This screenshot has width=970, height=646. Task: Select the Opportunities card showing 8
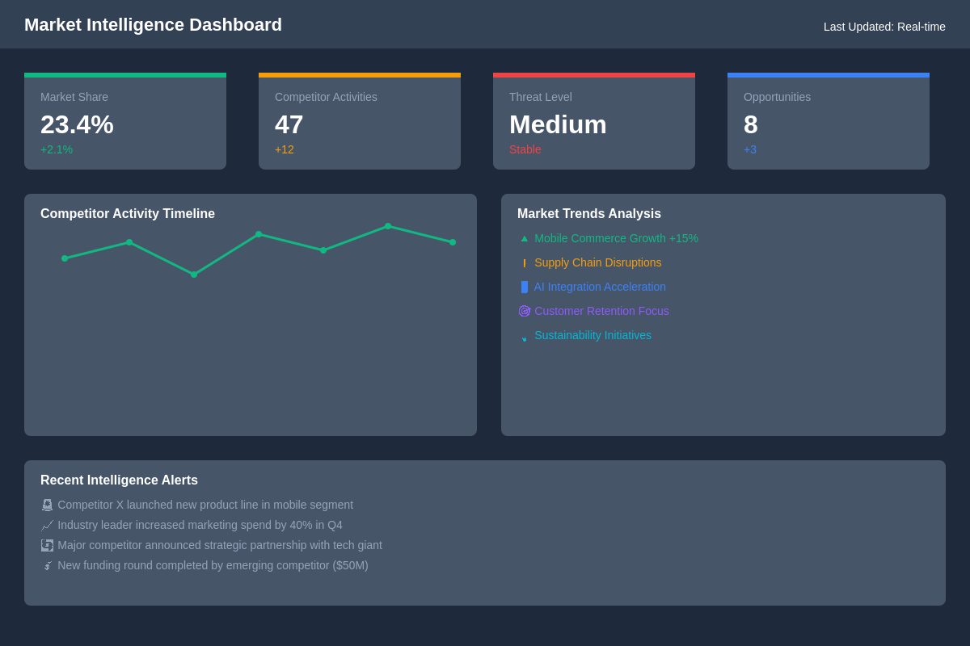pyautogui.click(x=829, y=123)
